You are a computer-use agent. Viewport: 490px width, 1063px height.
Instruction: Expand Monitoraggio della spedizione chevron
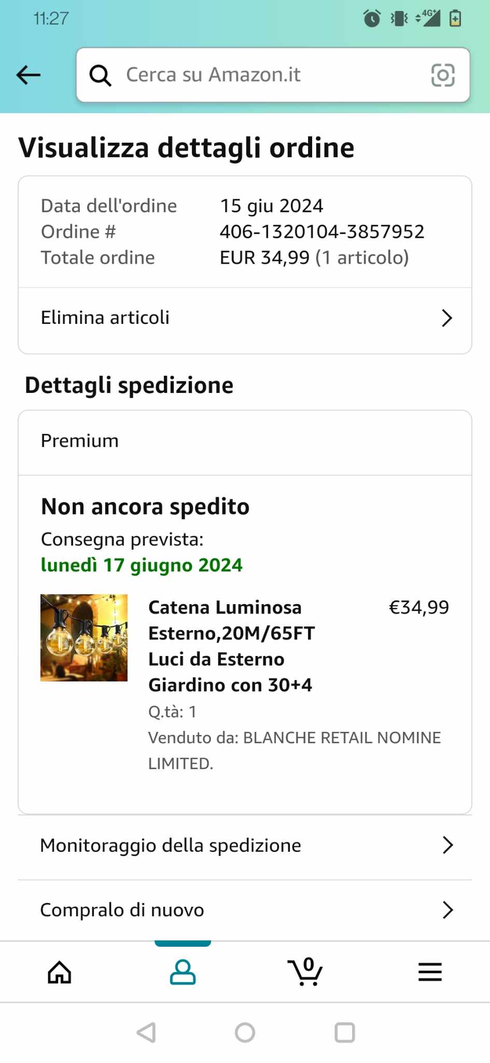coord(448,846)
